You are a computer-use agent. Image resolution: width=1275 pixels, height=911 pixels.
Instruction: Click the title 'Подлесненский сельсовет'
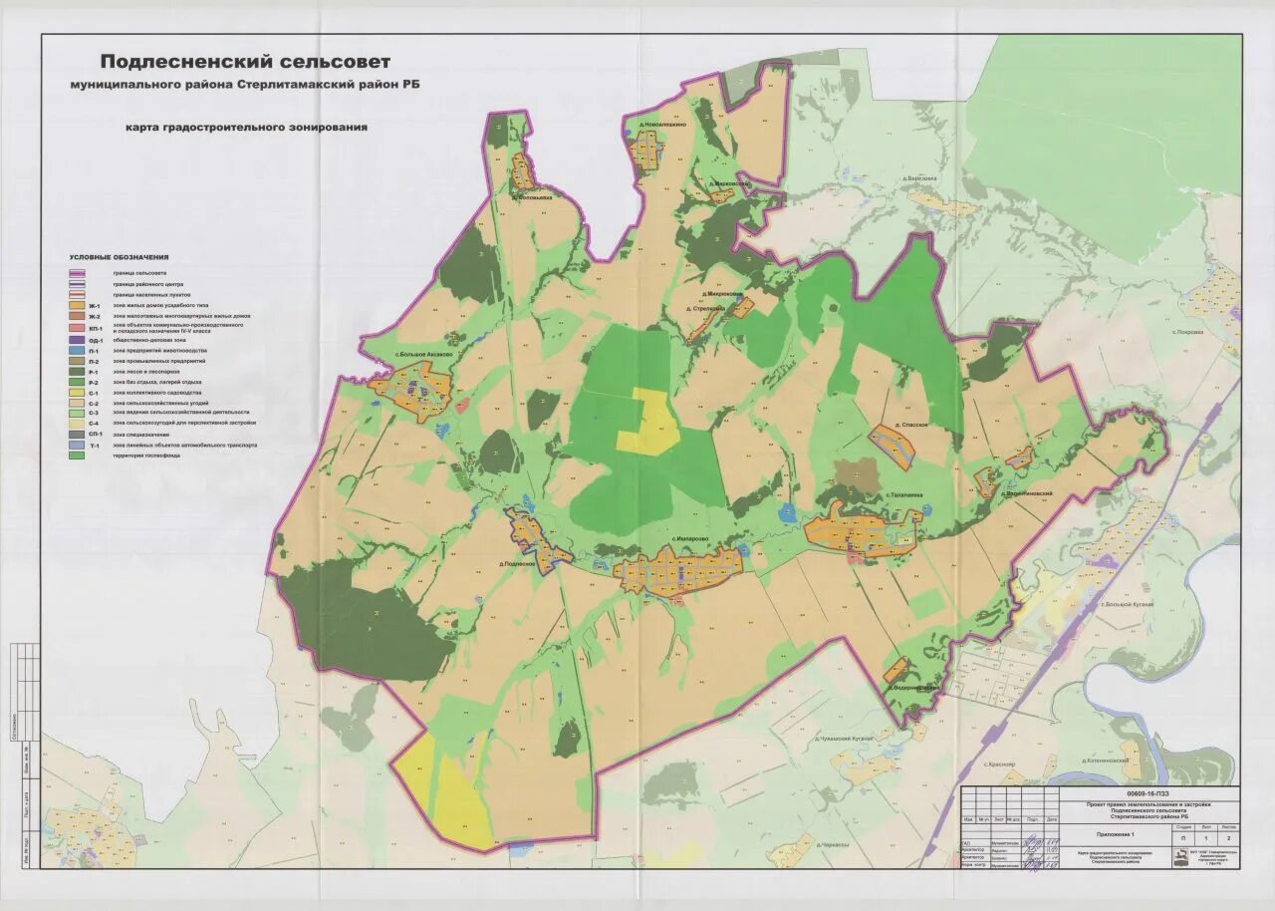click(245, 64)
